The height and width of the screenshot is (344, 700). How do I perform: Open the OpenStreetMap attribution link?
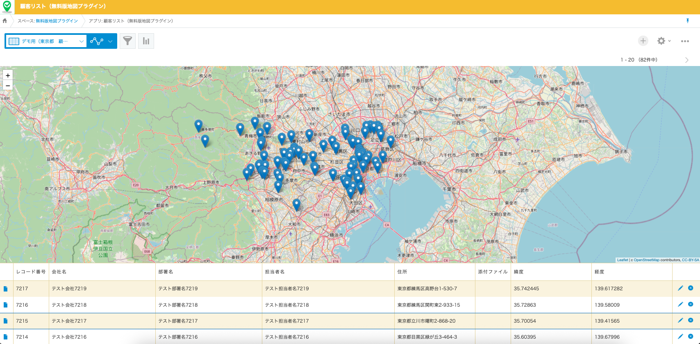point(646,260)
